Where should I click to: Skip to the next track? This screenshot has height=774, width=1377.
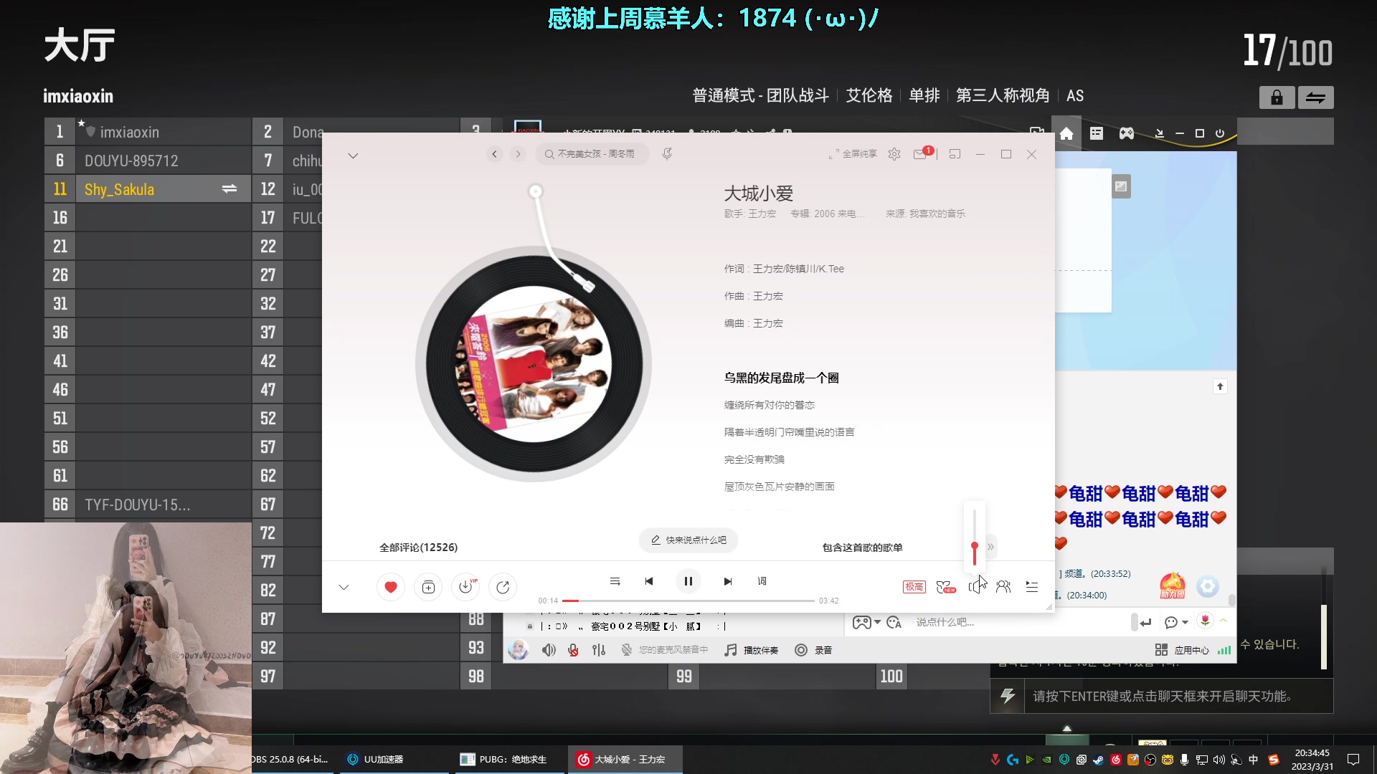(x=728, y=581)
